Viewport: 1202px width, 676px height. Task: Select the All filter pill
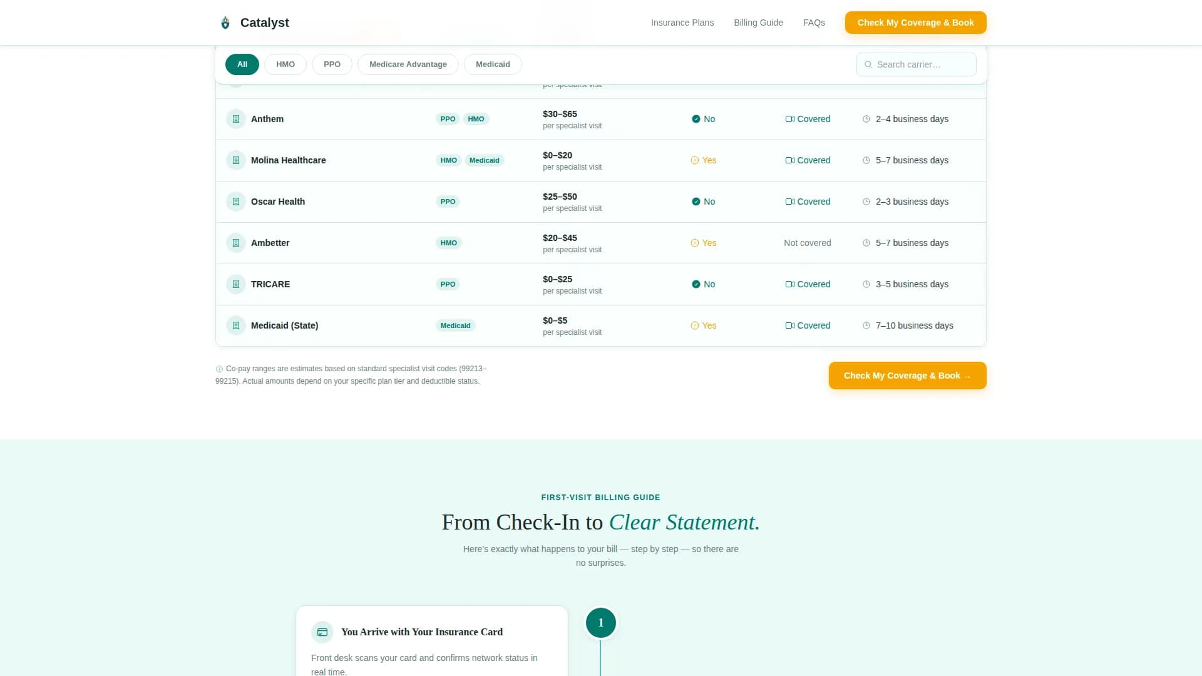[242, 64]
